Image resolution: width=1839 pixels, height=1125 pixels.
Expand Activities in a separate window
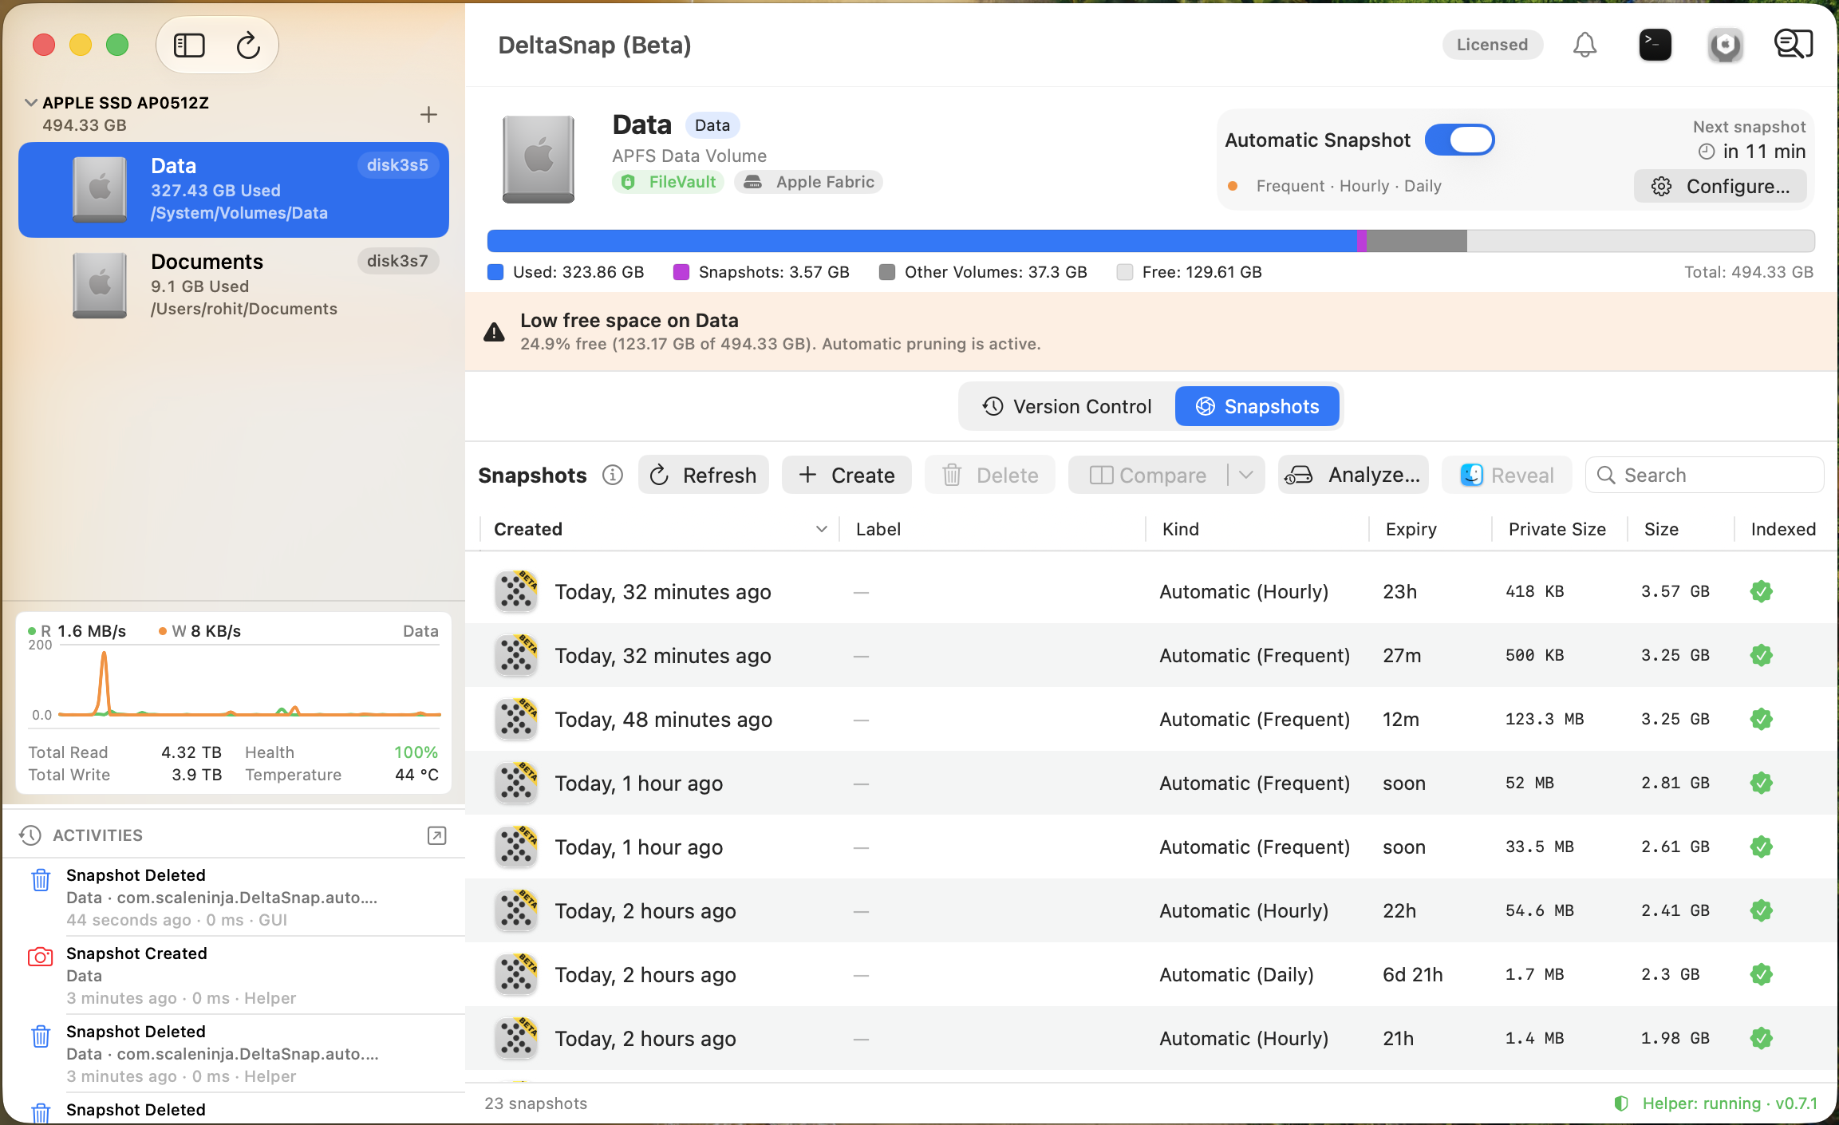pyautogui.click(x=436, y=835)
